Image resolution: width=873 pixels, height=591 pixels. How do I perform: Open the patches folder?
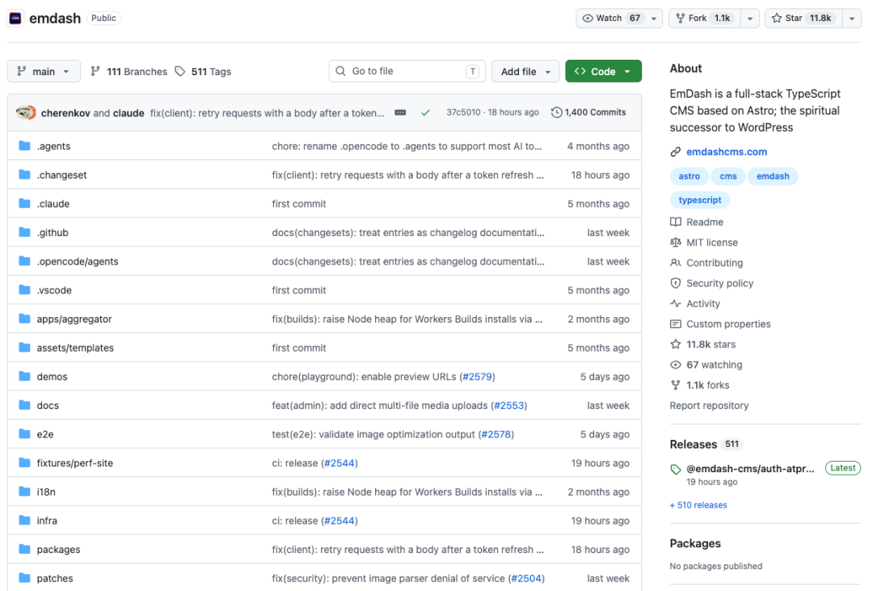(55, 578)
